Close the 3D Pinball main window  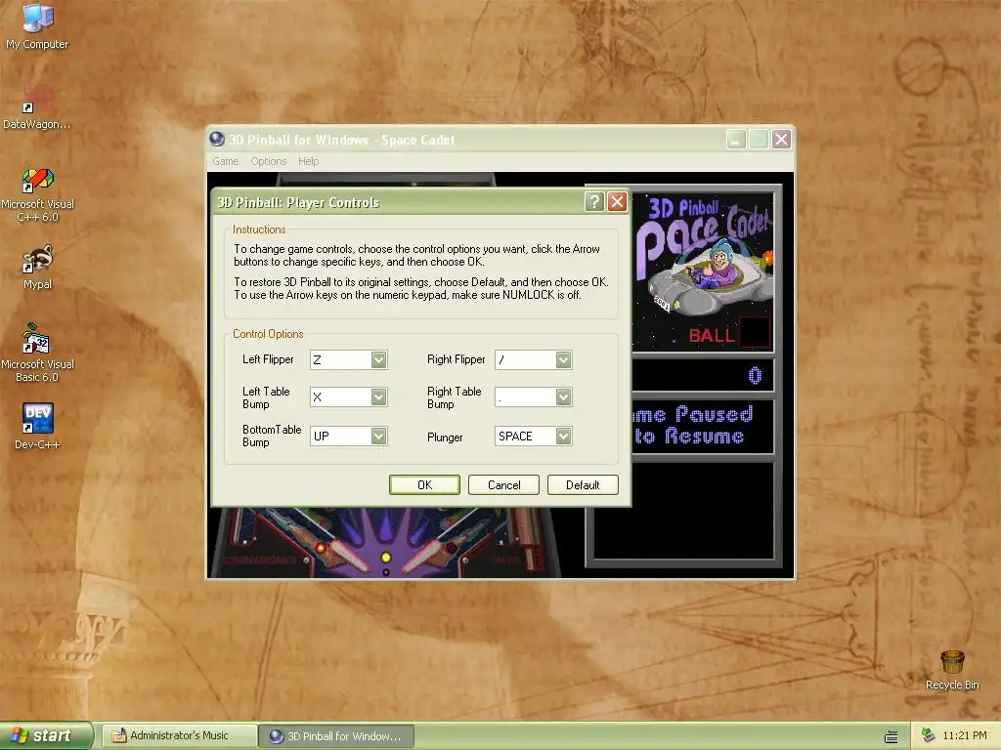781,139
